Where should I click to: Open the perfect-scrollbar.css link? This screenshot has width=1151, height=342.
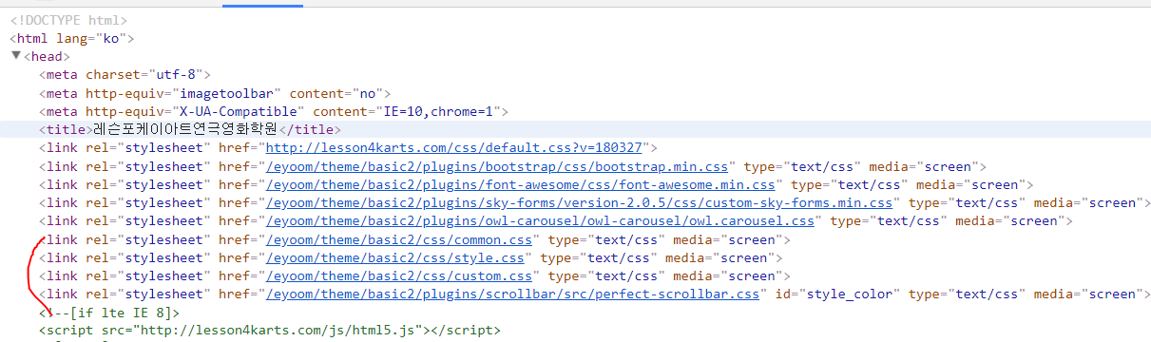pyautogui.click(x=514, y=294)
